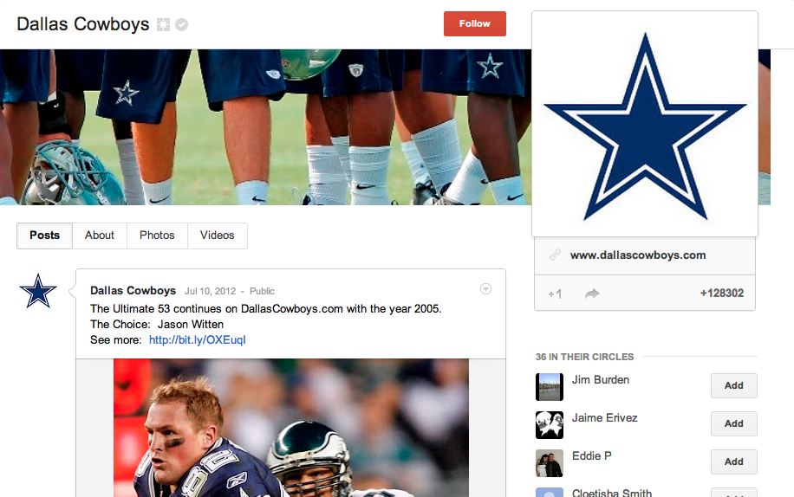
Task: Open the http://bit.ly/OXEuql link
Action: point(197,339)
